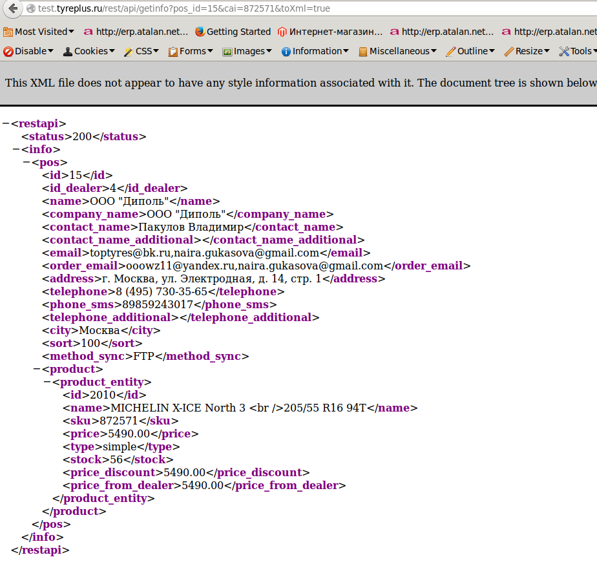Click the XML style information notice
Screen dimensions: 597x586
(301, 83)
